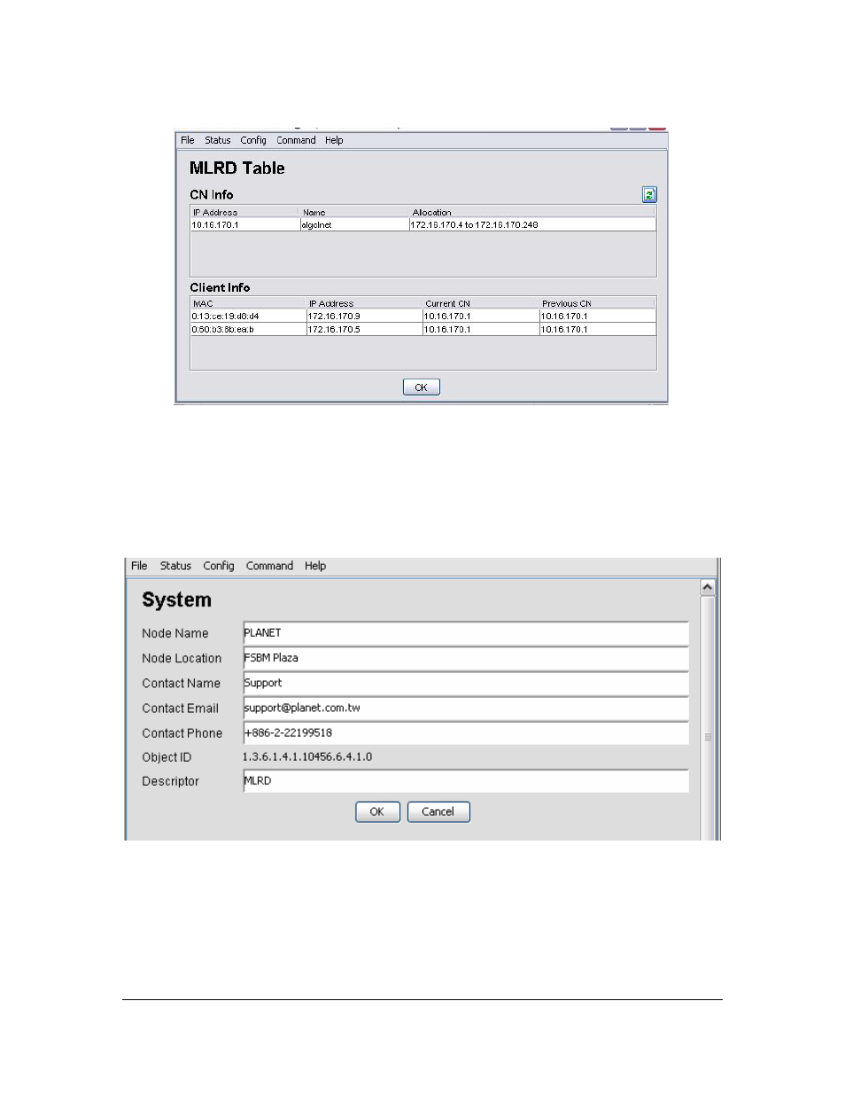Click OK in the System window
Screen dimensions: 845x1095
[377, 811]
